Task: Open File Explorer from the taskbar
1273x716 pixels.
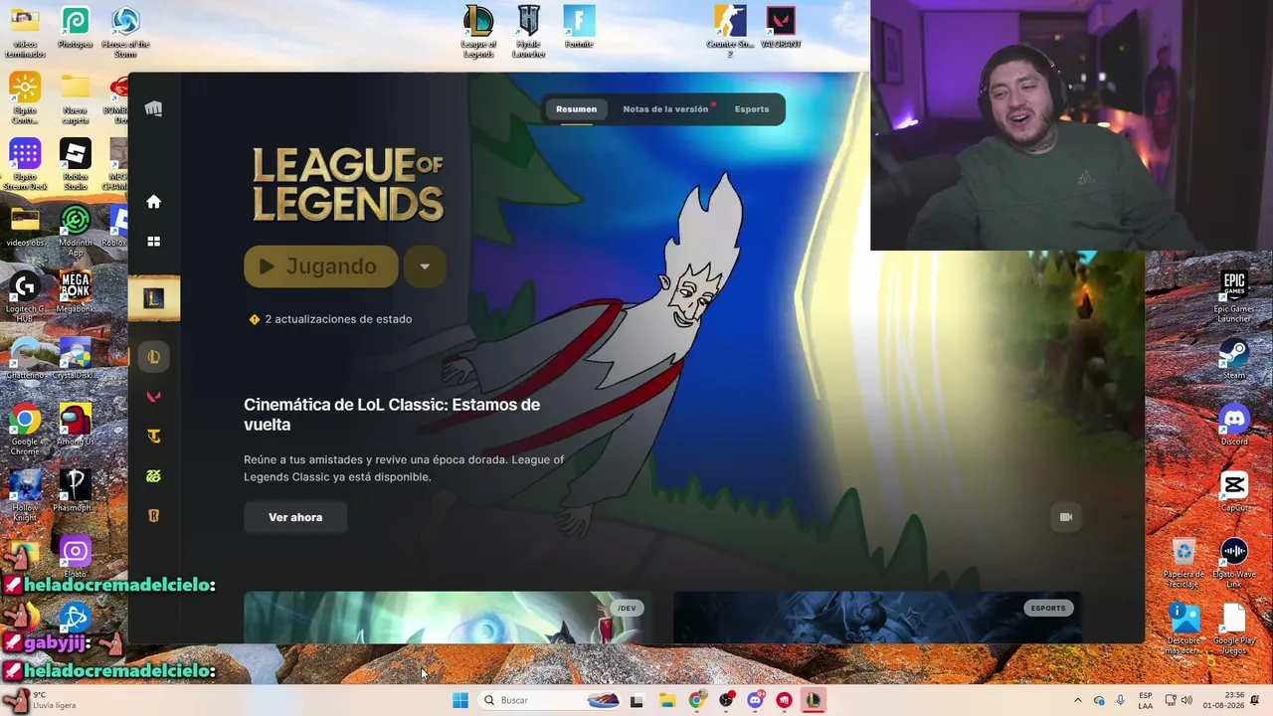Action: click(x=666, y=700)
